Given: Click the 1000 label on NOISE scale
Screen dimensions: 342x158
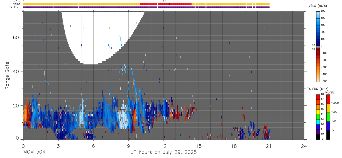Looking at the screenshot, I should tap(334, 111).
